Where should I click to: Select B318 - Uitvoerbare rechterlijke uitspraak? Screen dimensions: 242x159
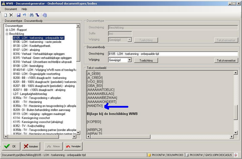pyautogui.click(x=43, y=62)
